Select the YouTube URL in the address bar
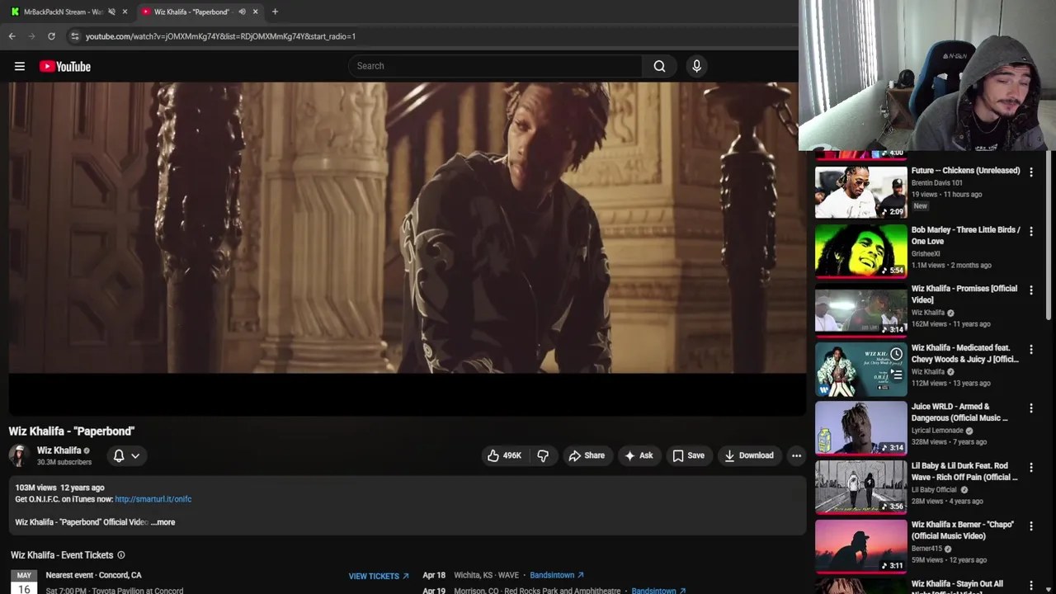The height and width of the screenshot is (594, 1056). click(x=220, y=36)
